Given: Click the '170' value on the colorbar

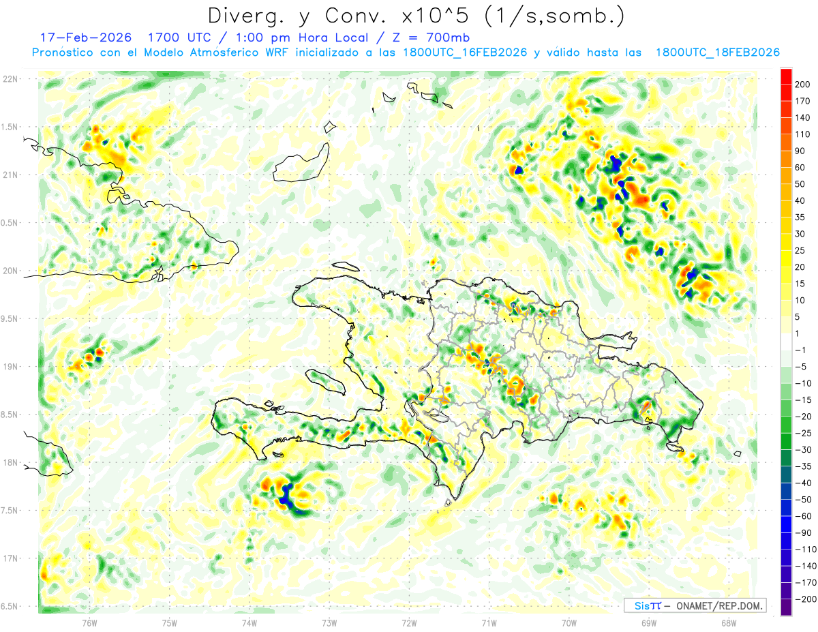Looking at the screenshot, I should coord(802,101).
